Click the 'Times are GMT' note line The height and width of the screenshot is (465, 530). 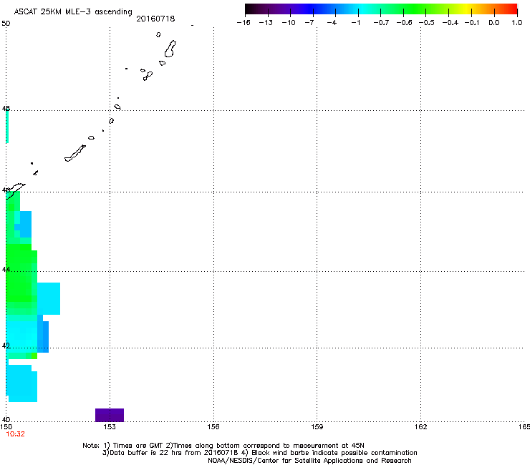coord(223,446)
